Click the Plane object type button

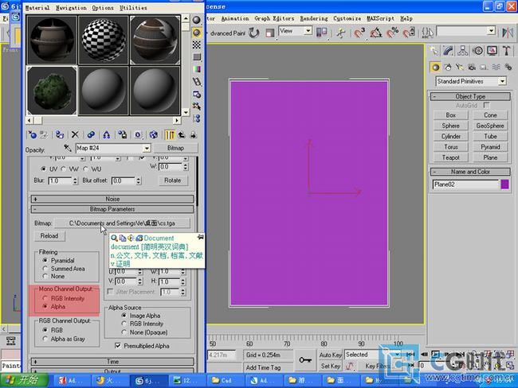[490, 157]
